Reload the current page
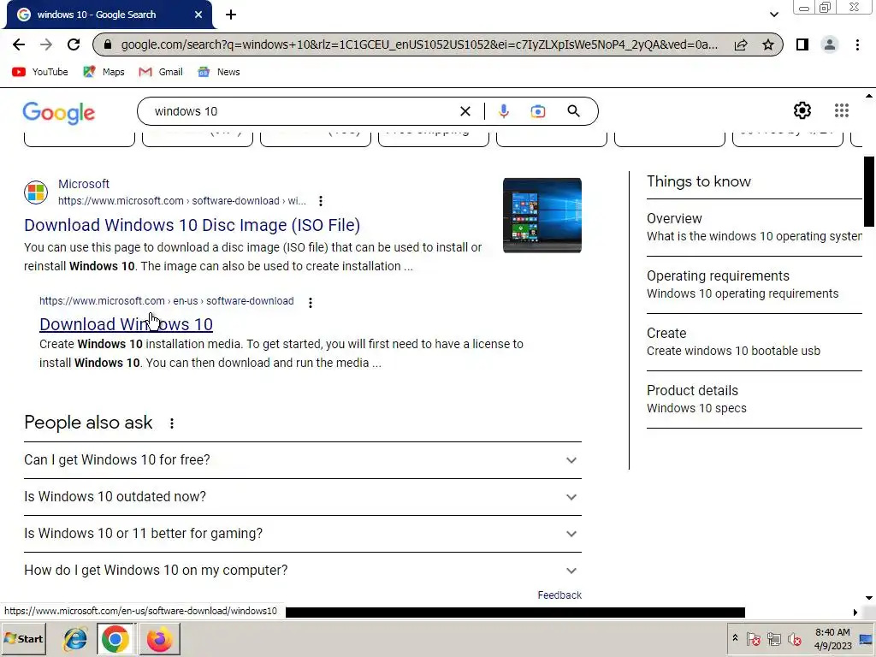The width and height of the screenshot is (876, 657). pos(74,44)
